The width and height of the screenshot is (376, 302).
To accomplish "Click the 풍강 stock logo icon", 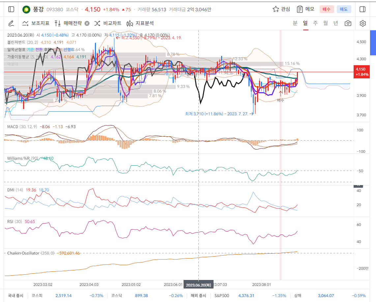I will (x=26, y=10).
